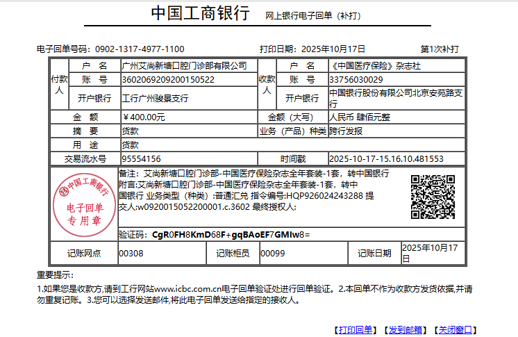Click the 记账柜员 value 00099
518x337 pixels.
tap(272, 254)
